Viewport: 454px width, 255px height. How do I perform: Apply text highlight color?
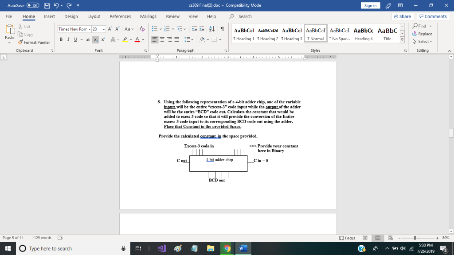pos(125,39)
